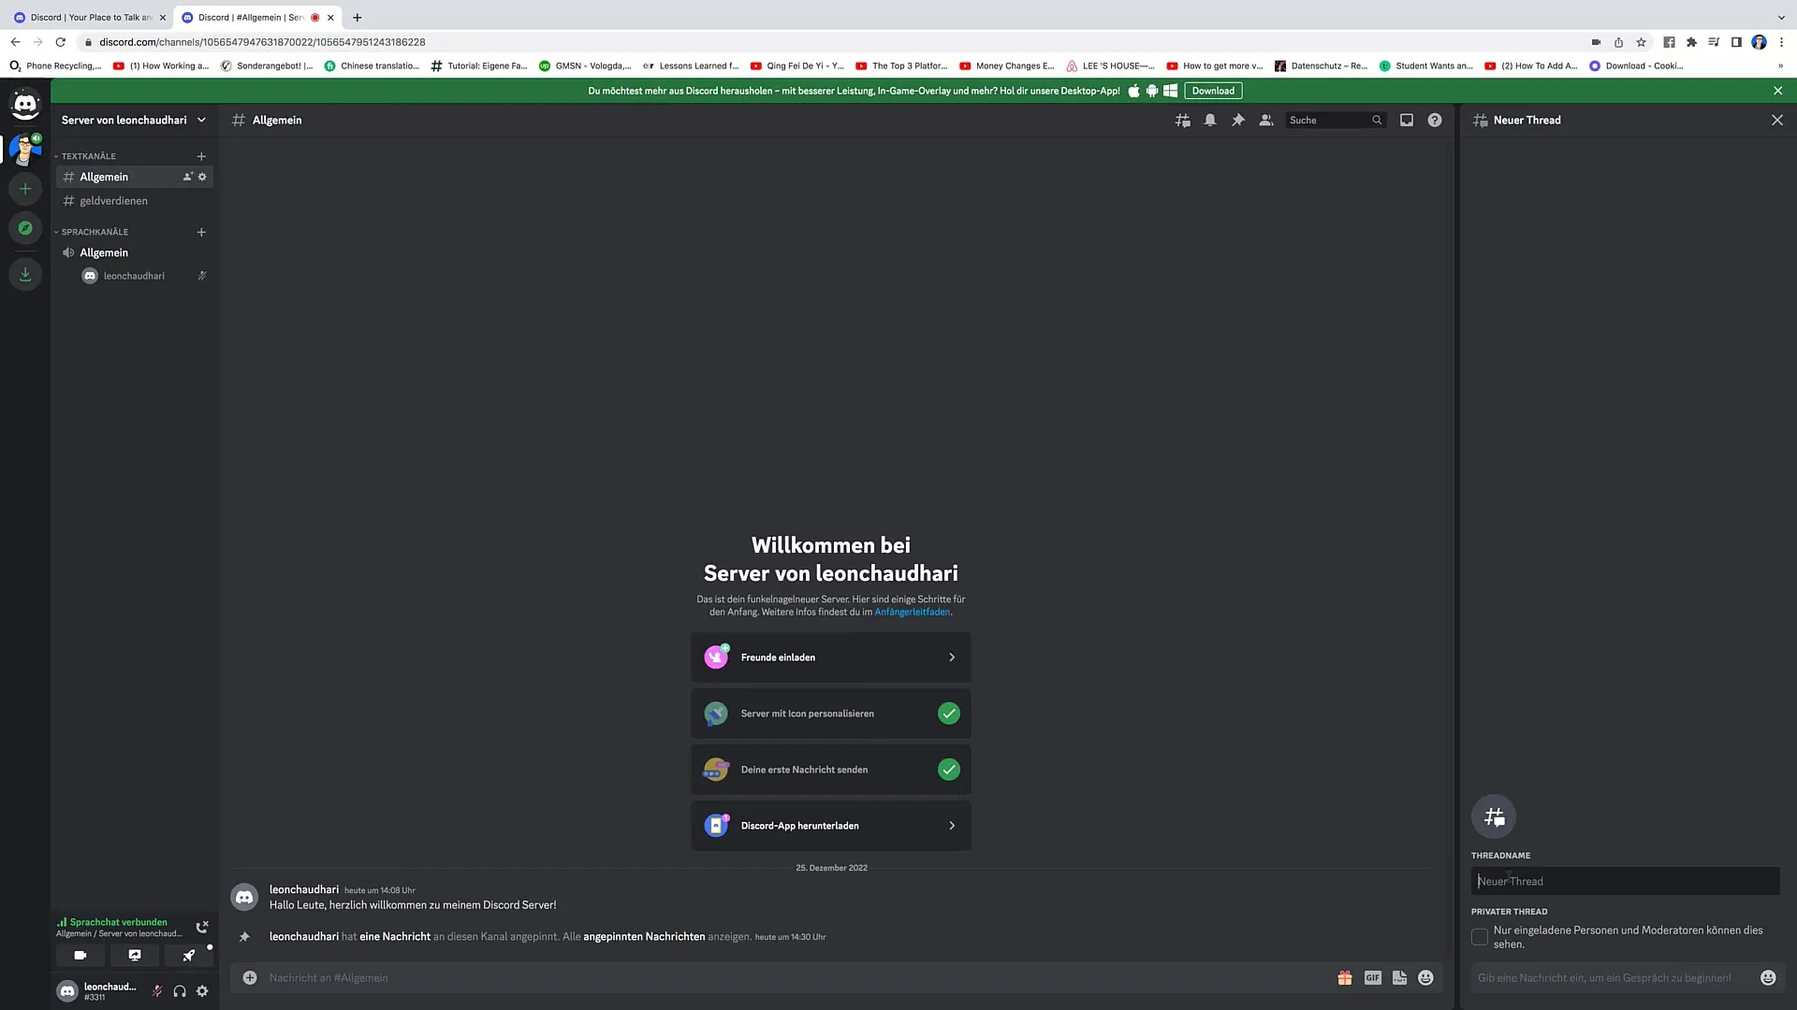
Task: Click the member list icon
Action: point(1266,120)
